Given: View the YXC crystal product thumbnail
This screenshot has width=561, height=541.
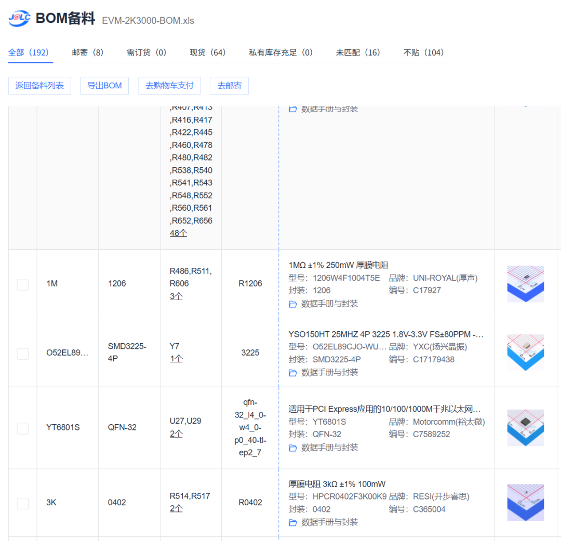Looking at the screenshot, I should tap(526, 353).
